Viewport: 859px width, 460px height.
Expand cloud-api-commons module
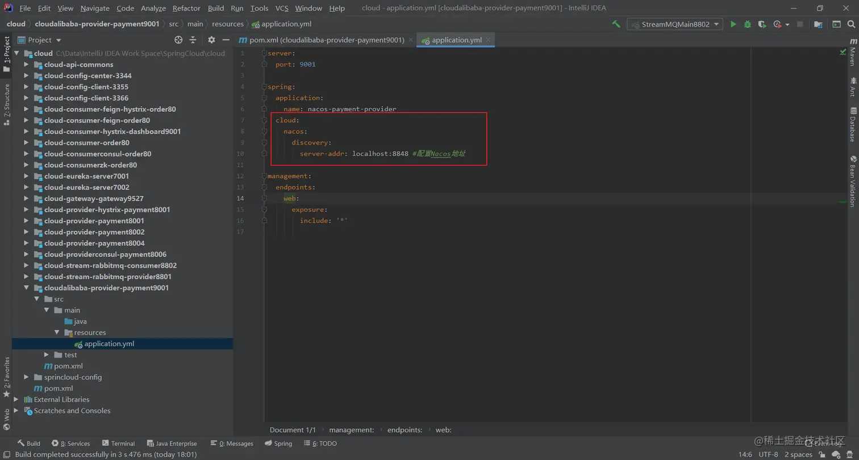tap(26, 65)
